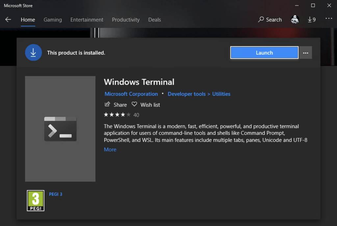The height and width of the screenshot is (226, 337).
Task: Select the Productivity tab
Action: [126, 19]
